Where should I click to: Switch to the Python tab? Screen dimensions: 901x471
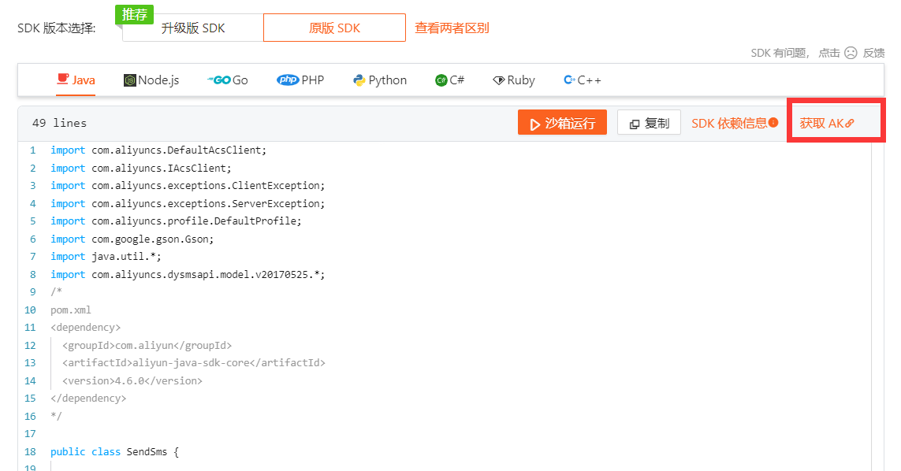point(380,80)
